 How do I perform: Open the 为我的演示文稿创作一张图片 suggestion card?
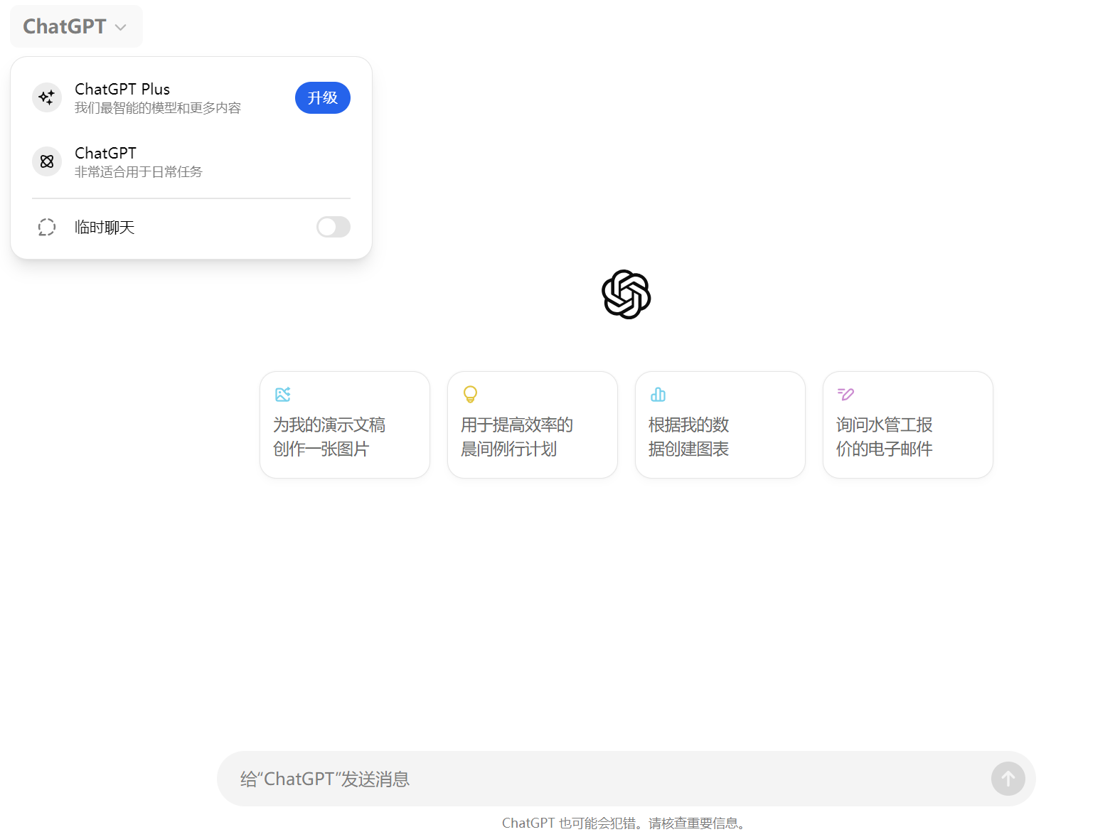345,425
